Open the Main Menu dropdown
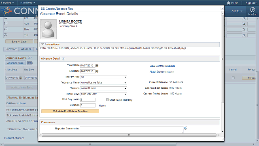The image size is (259, 146). coord(28,3)
